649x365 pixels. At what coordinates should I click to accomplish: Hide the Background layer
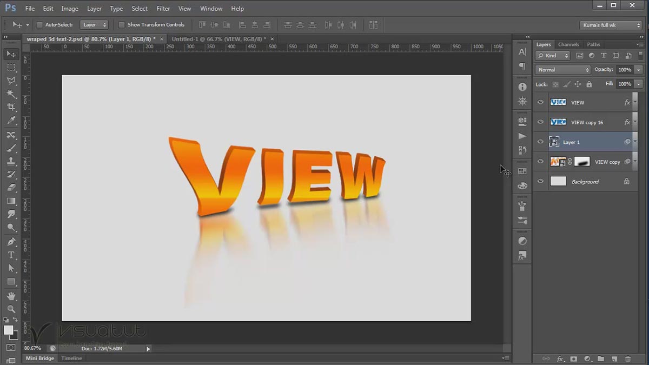[x=540, y=181]
